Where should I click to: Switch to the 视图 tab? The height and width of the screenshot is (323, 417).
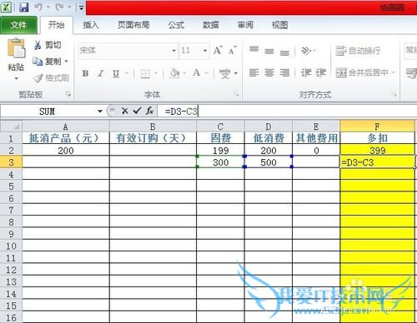click(279, 25)
